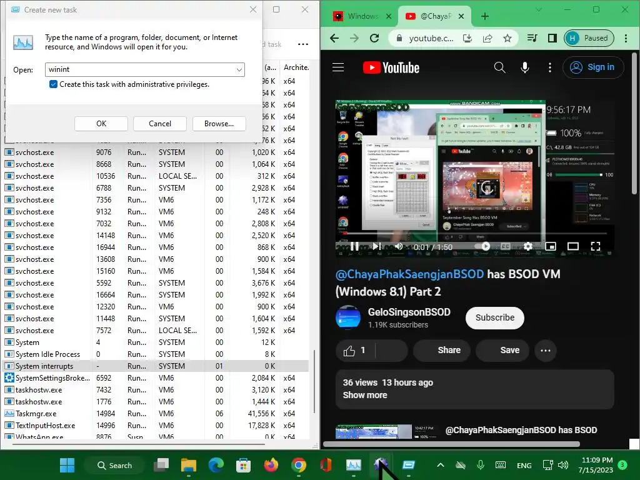Viewport: 640px width, 480px height.
Task: Click the youtube.com address bar
Action: click(x=431, y=38)
